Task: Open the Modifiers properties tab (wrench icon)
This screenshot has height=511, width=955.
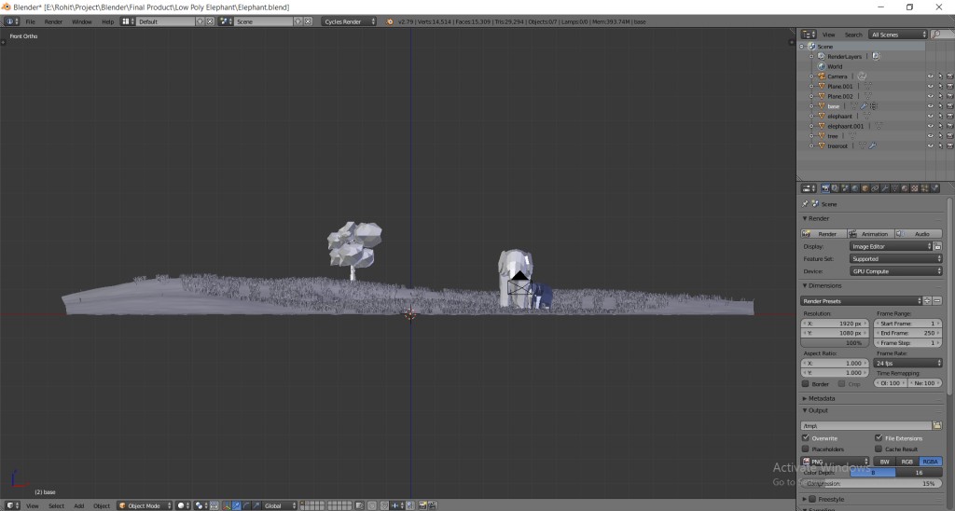Action: click(885, 188)
